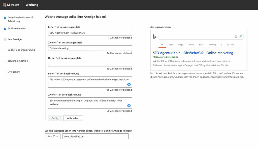This screenshot has height=149, width=258.
Task: Click the preview line 'Suchmaschinenoptimierung im Onpage-'
Action: pos(191,65)
